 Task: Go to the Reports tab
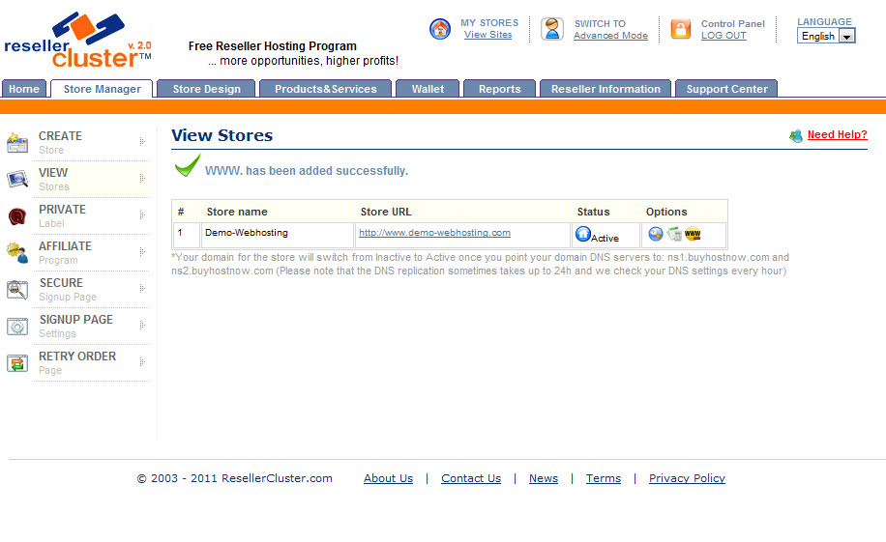pyautogui.click(x=499, y=89)
